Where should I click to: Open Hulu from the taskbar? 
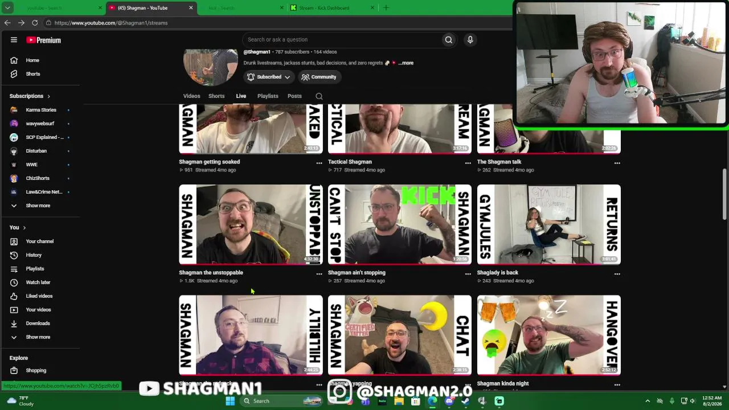382,401
